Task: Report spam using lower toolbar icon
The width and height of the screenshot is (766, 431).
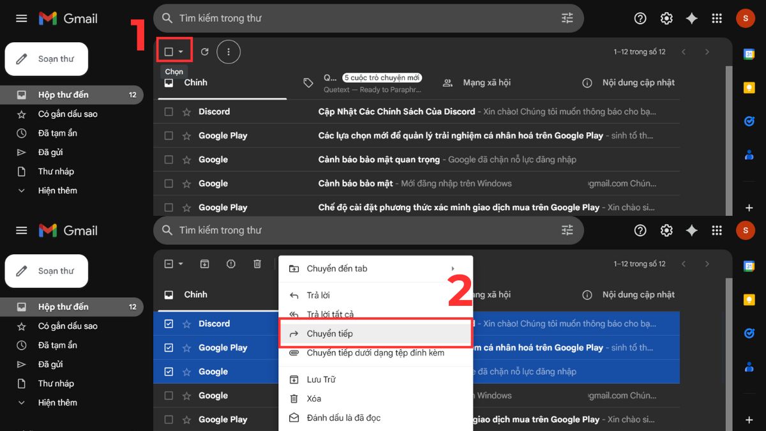Action: point(231,264)
